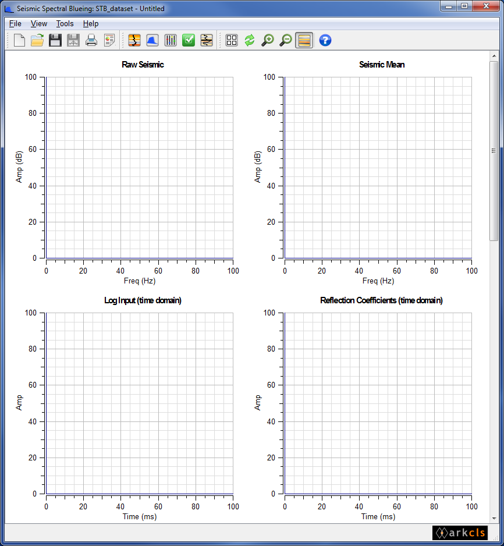Screen dimensions: 504x546
Task: Click the Amp (dB) axis label of Raw Seismic
Action: (19, 167)
